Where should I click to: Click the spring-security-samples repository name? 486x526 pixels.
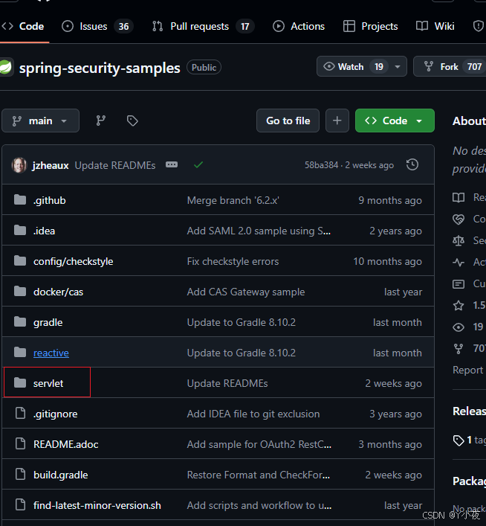click(100, 68)
